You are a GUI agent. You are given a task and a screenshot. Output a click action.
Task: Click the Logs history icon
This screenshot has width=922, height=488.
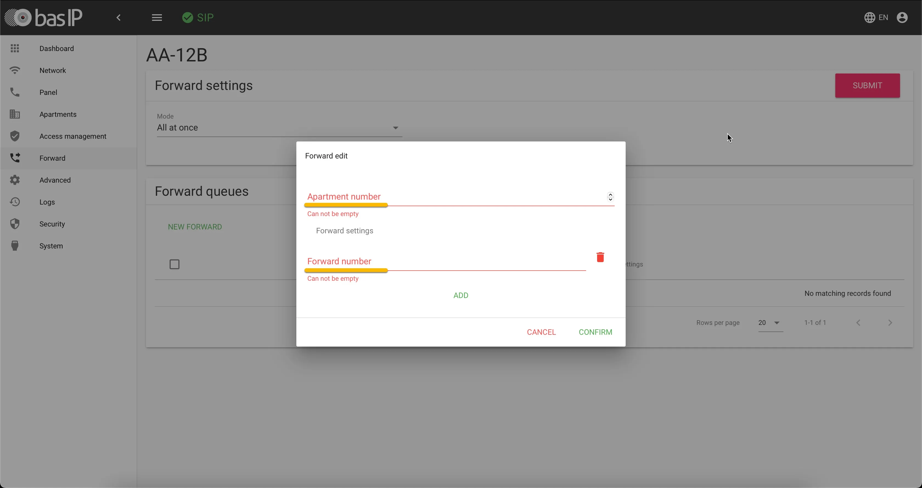click(15, 202)
